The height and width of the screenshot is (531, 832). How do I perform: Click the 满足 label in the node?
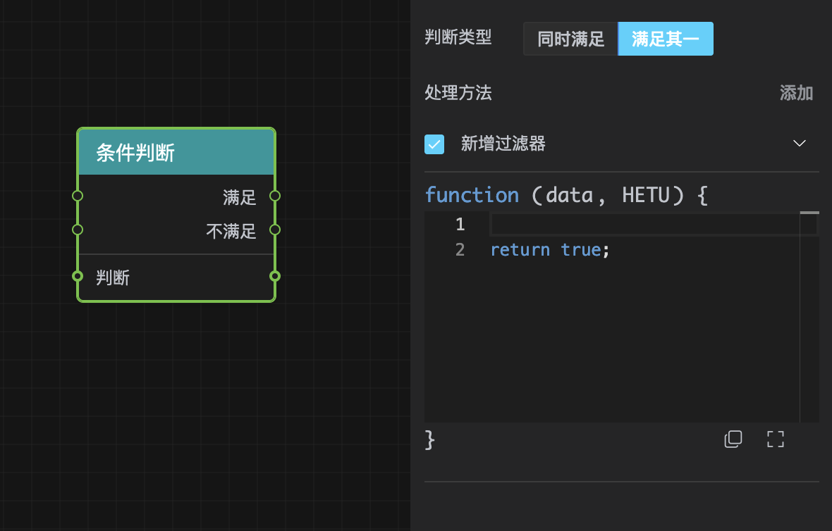pyautogui.click(x=239, y=197)
